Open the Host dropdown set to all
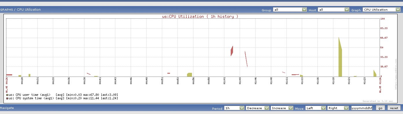The height and width of the screenshot is (114, 403). click(x=334, y=9)
